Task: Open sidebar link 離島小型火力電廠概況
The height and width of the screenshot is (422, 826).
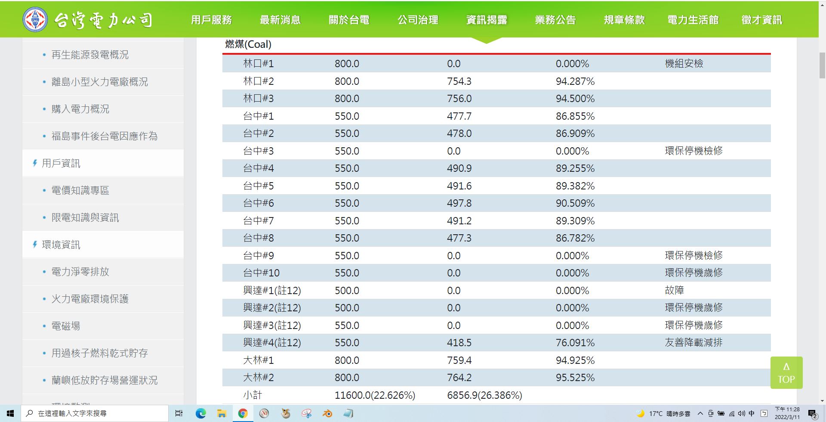Action: (x=99, y=82)
